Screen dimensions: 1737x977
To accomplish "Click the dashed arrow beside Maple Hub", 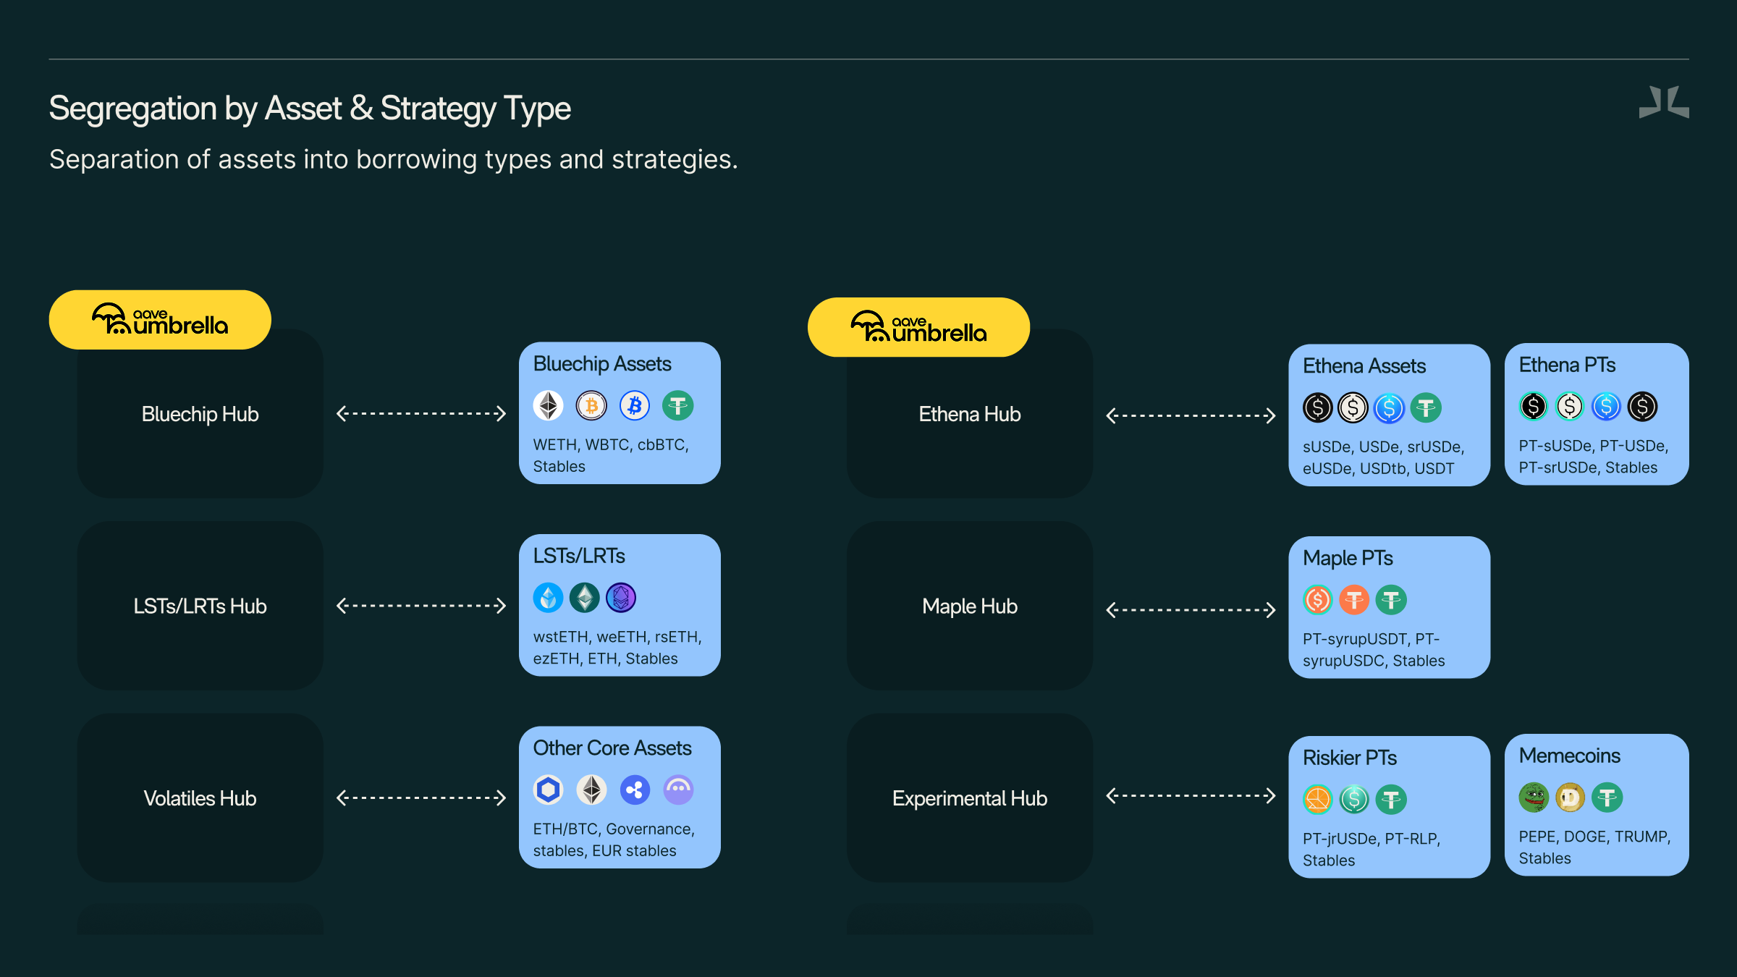I will tap(1191, 610).
